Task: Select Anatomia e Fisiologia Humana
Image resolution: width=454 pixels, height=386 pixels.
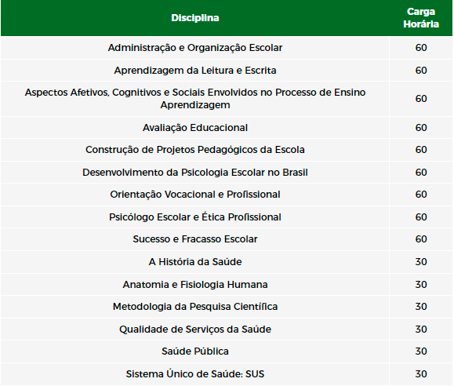Action: [195, 285]
